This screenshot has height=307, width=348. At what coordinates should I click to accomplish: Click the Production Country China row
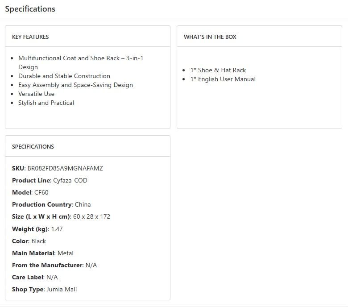[x=51, y=204]
